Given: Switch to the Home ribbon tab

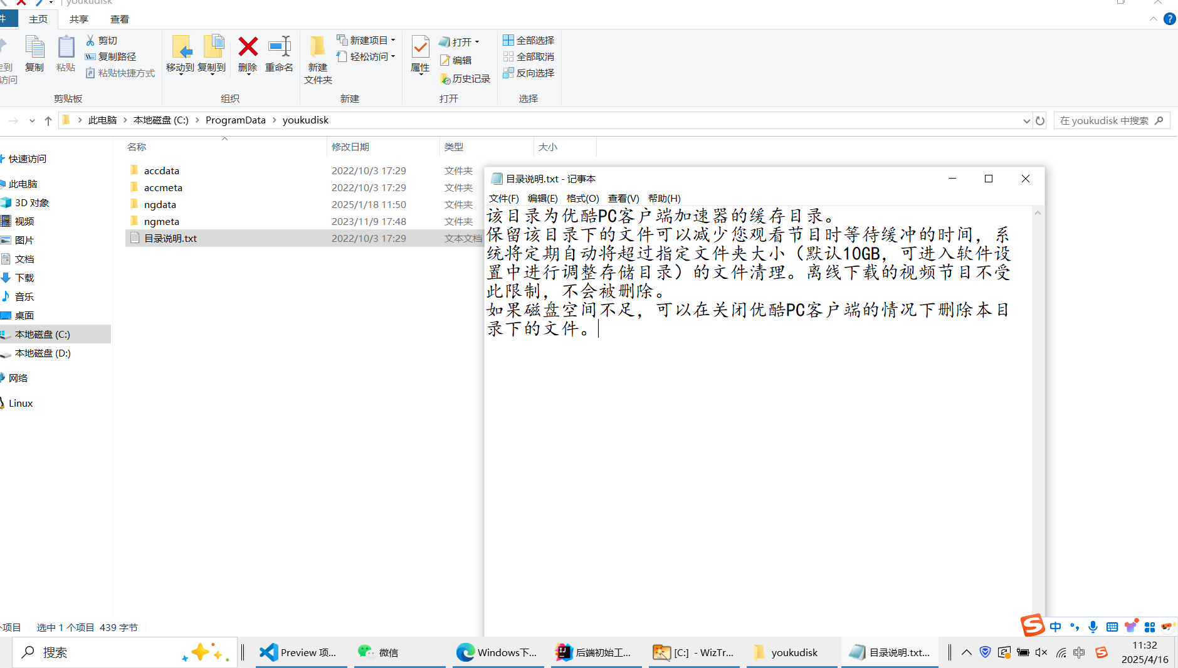Looking at the screenshot, I should tap(38, 19).
